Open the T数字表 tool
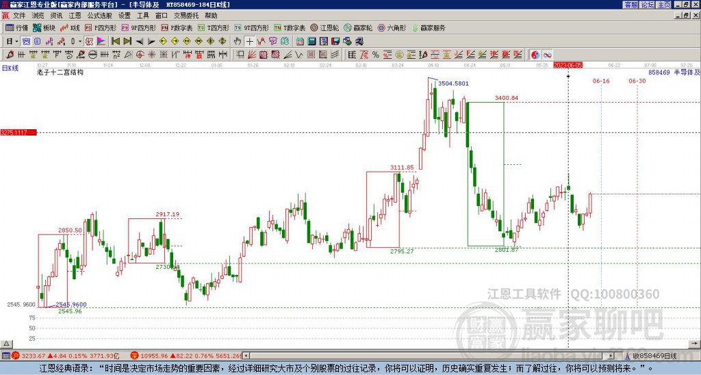Image resolution: width=701 pixels, height=375 pixels. click(290, 27)
